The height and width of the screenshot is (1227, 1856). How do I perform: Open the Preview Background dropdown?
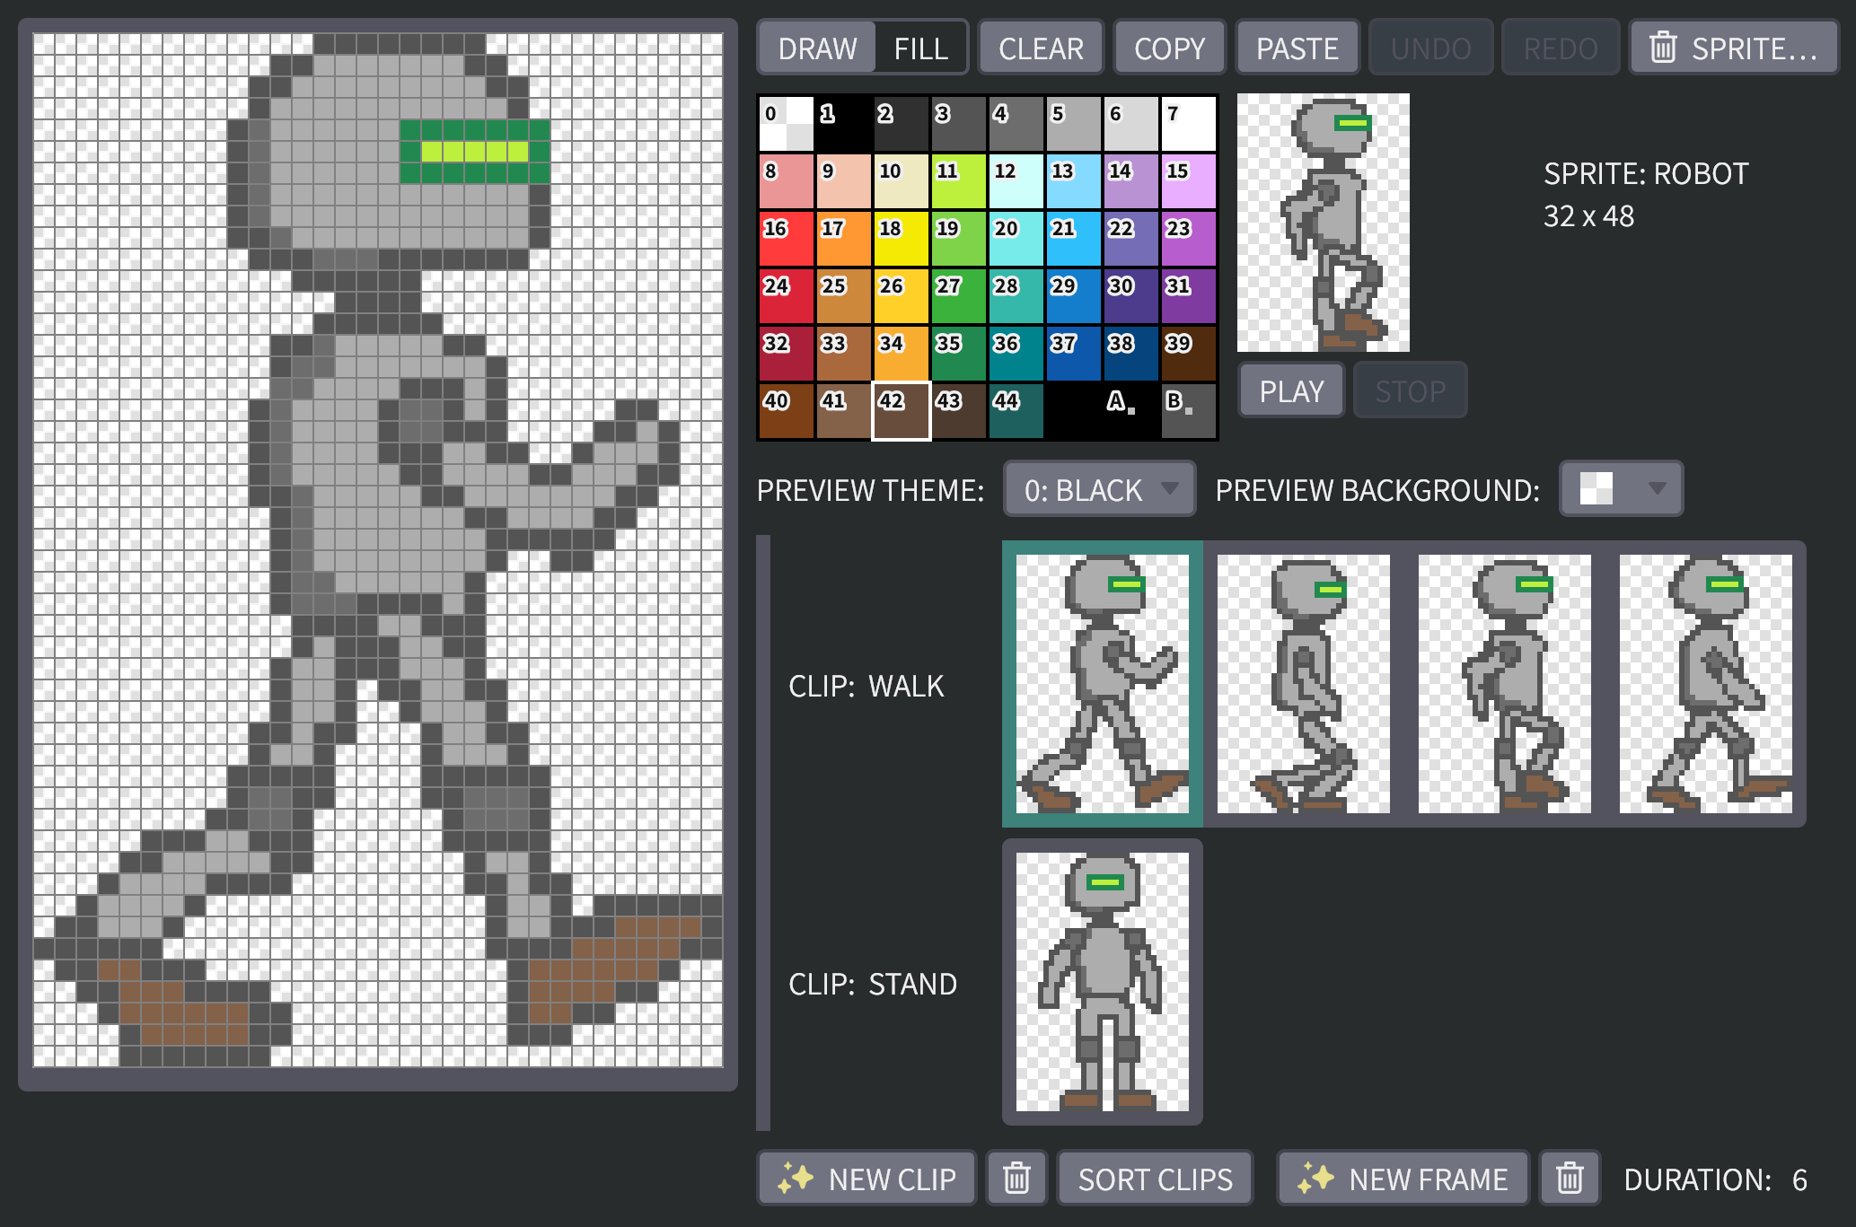(x=1621, y=489)
